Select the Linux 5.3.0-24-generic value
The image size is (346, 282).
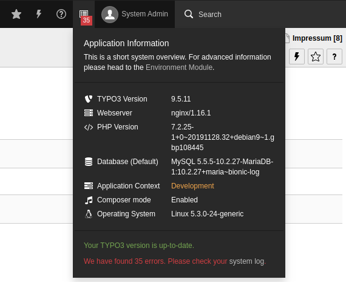tap(207, 214)
